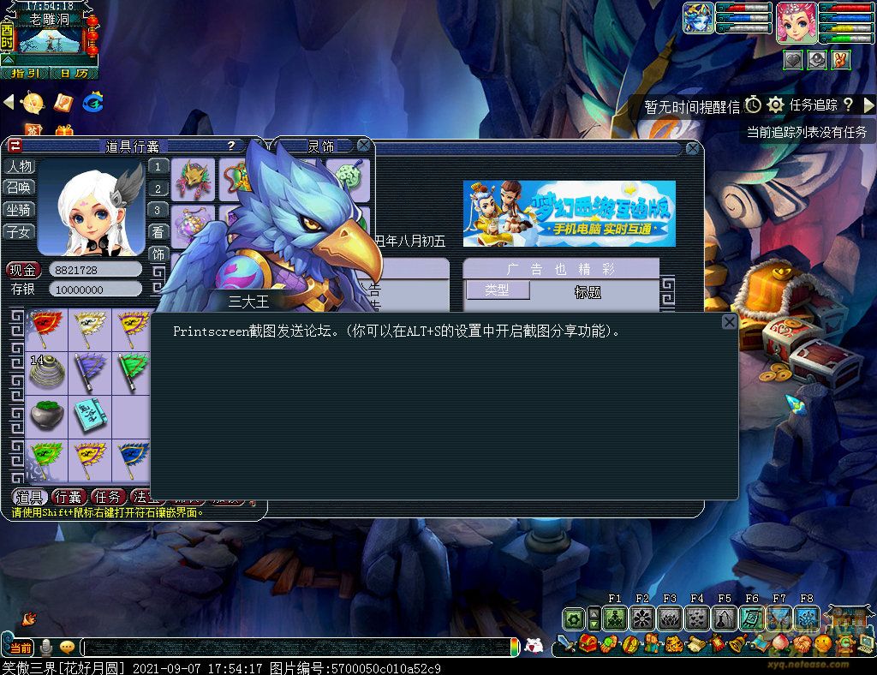The image size is (877, 675).
Task: Select equipment set 2
Action: pos(158,188)
